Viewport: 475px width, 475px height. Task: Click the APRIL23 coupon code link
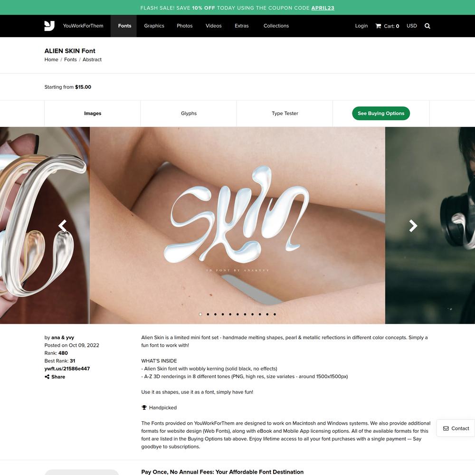323,8
